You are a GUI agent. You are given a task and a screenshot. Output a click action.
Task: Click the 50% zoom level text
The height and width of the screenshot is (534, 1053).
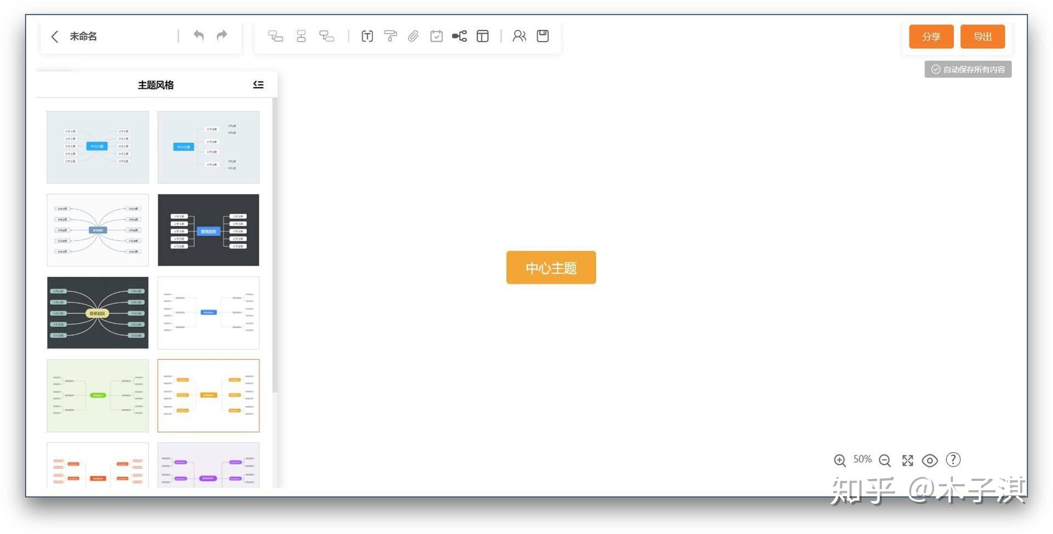[x=862, y=459]
